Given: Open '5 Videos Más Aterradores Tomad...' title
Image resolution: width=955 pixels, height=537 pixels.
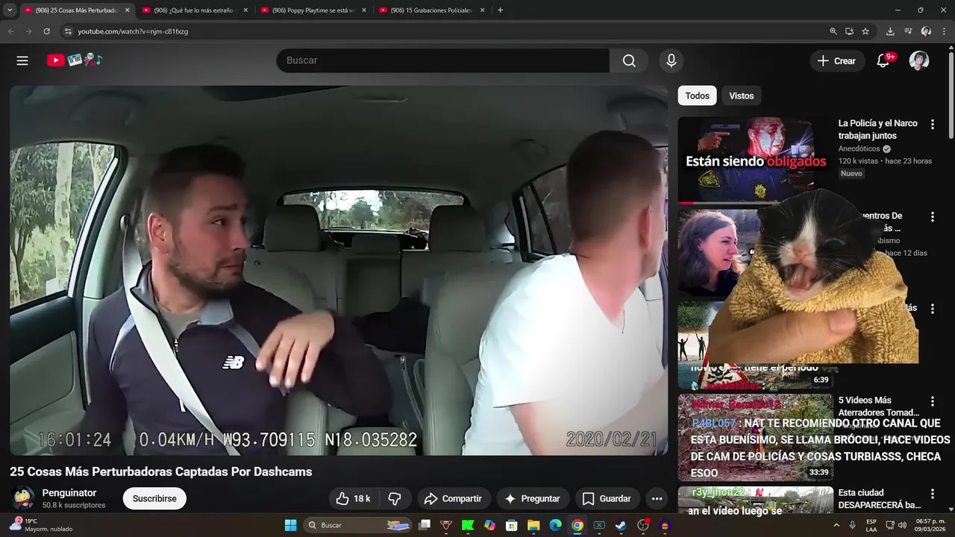Looking at the screenshot, I should (879, 406).
